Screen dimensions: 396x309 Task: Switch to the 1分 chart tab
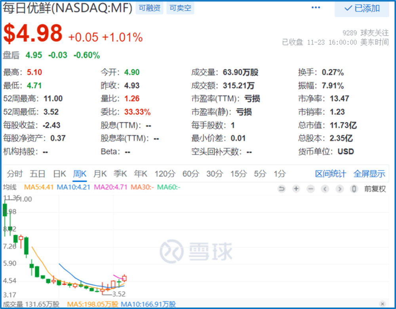(x=280, y=173)
